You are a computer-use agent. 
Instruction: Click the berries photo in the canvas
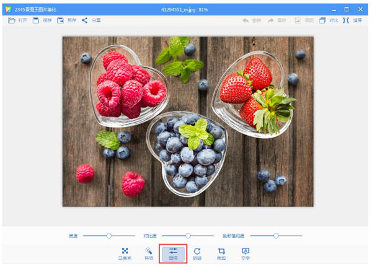(188, 121)
